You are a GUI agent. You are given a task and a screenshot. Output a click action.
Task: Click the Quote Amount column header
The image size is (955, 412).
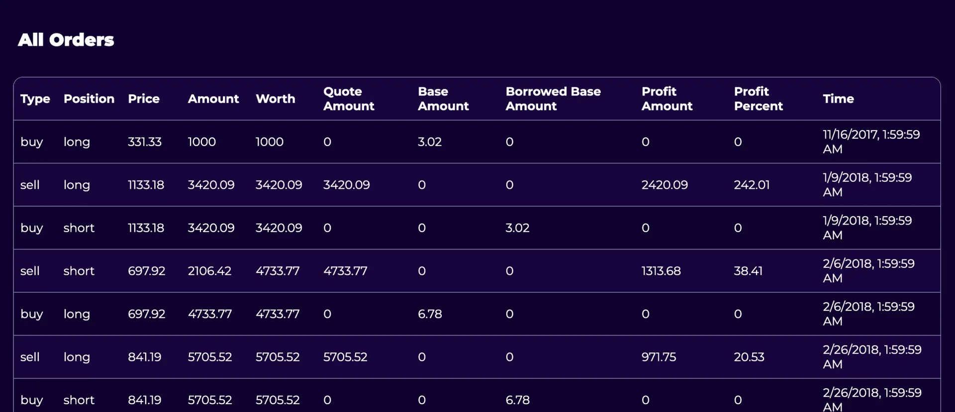[x=349, y=99]
